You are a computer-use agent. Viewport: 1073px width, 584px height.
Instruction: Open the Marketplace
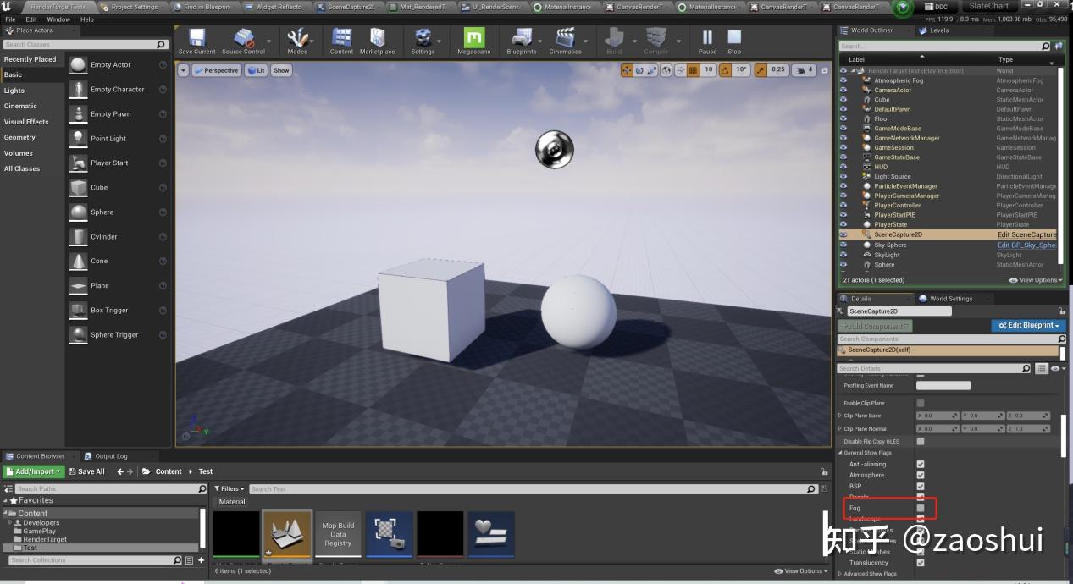(378, 40)
